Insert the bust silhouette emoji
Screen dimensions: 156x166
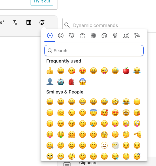(x=50, y=82)
